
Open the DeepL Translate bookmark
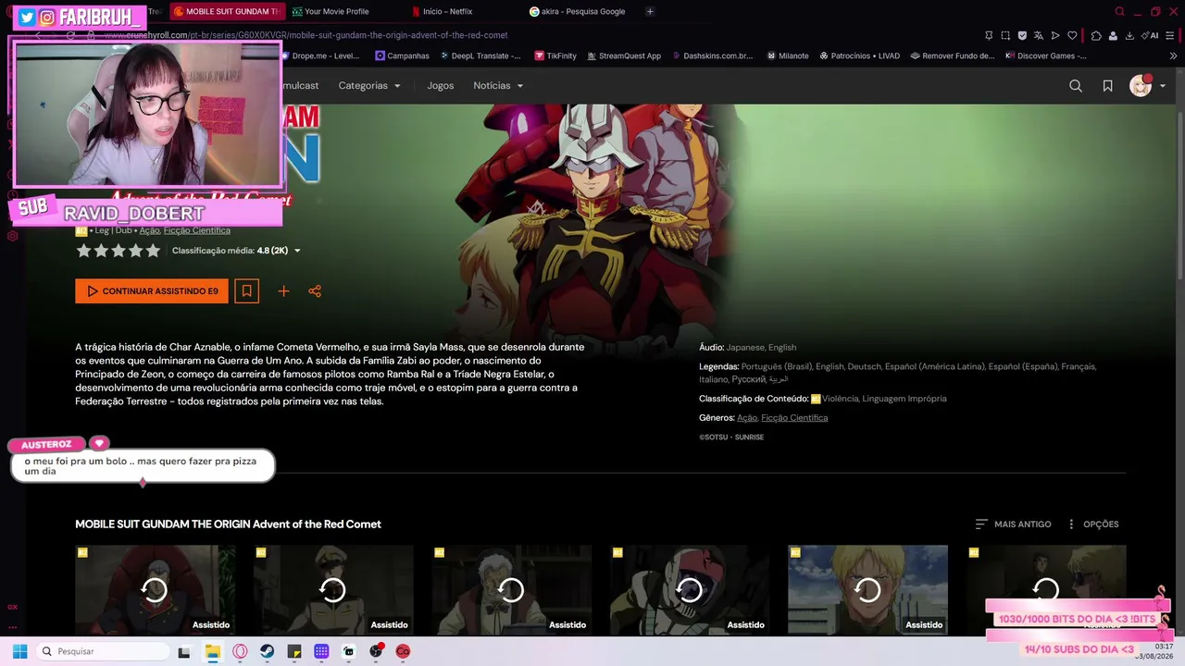[480, 55]
